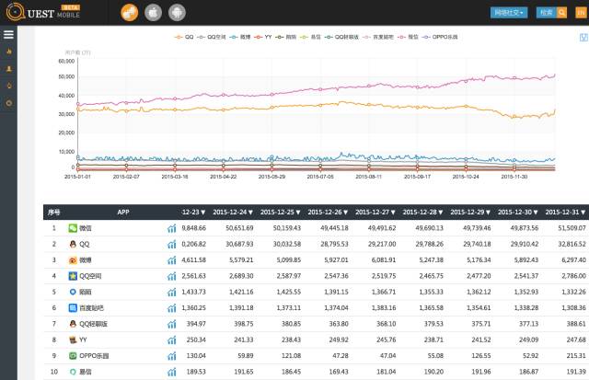Screen dimensions: 589x380
Task: Click the value 32,816.52 in QQ row
Action: pyautogui.click(x=572, y=244)
